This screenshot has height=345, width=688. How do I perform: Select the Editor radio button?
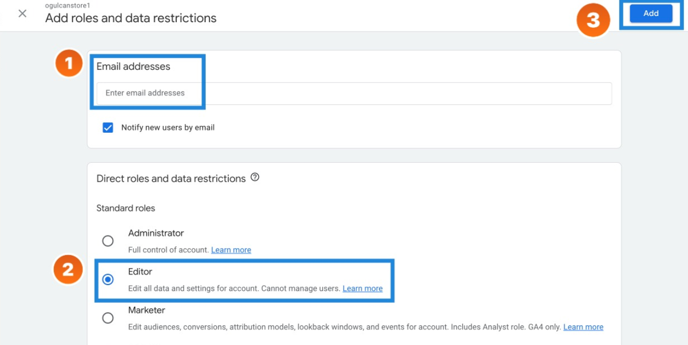click(x=108, y=279)
